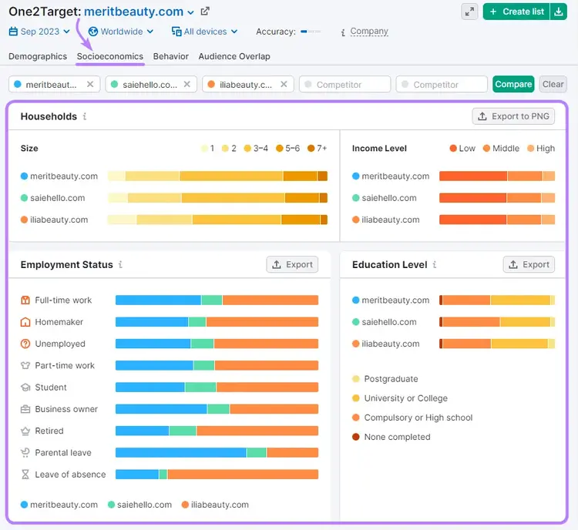Open the All devices dropdown
Screen dimensions: 578x530
(204, 32)
